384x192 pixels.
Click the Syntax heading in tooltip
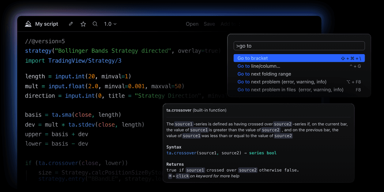coord(174,147)
